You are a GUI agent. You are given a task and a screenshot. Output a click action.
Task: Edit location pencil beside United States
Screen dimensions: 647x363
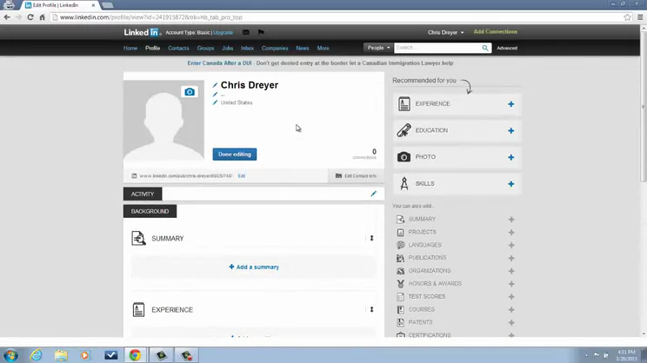(215, 102)
